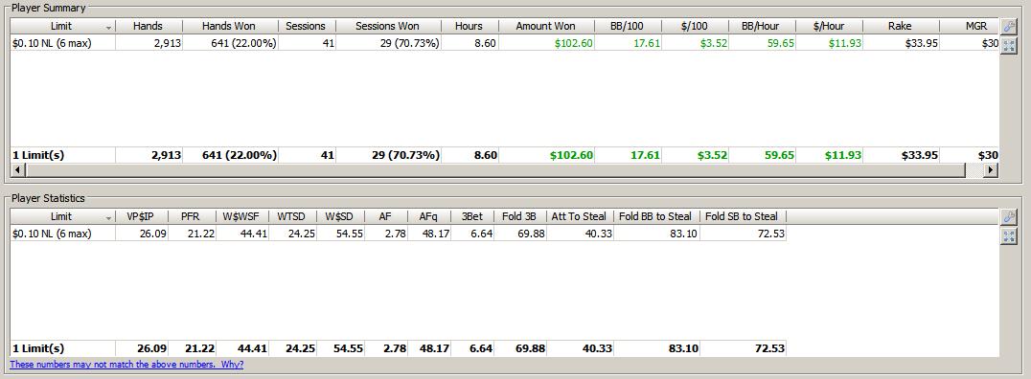Screen dimensions: 1031x379
Task: Open Limit column dropdown in Player Statistics
Action: click(108, 217)
